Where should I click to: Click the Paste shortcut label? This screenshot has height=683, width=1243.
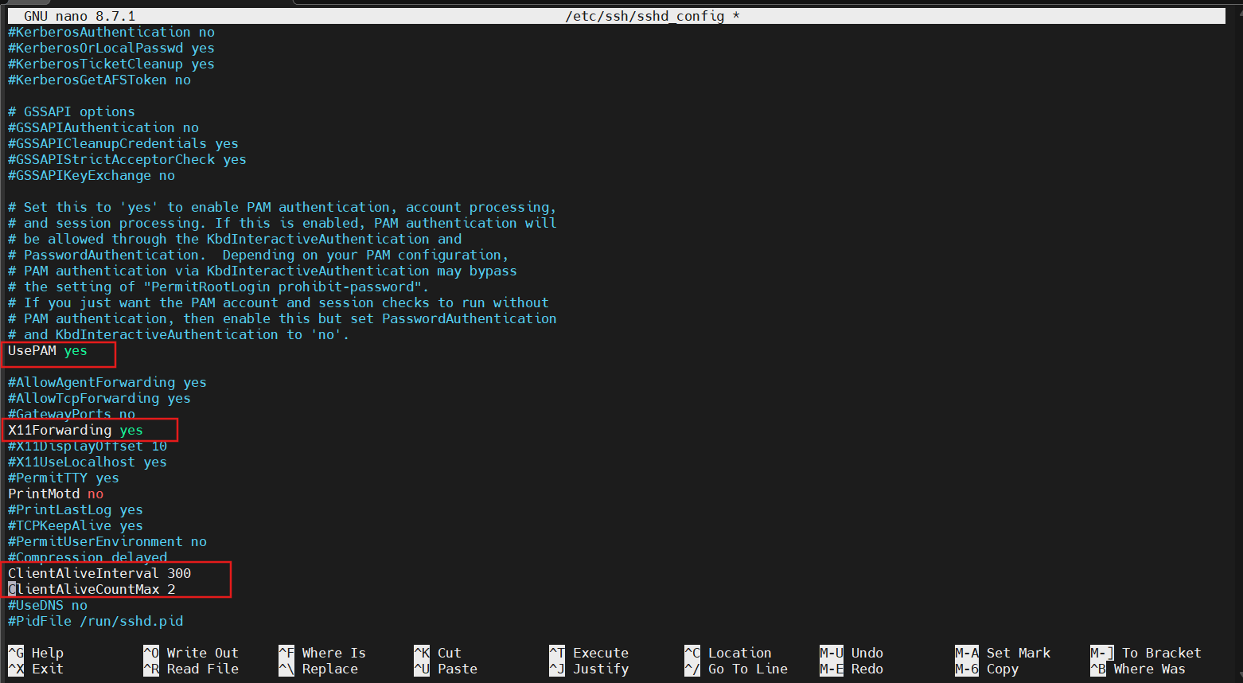coord(445,669)
